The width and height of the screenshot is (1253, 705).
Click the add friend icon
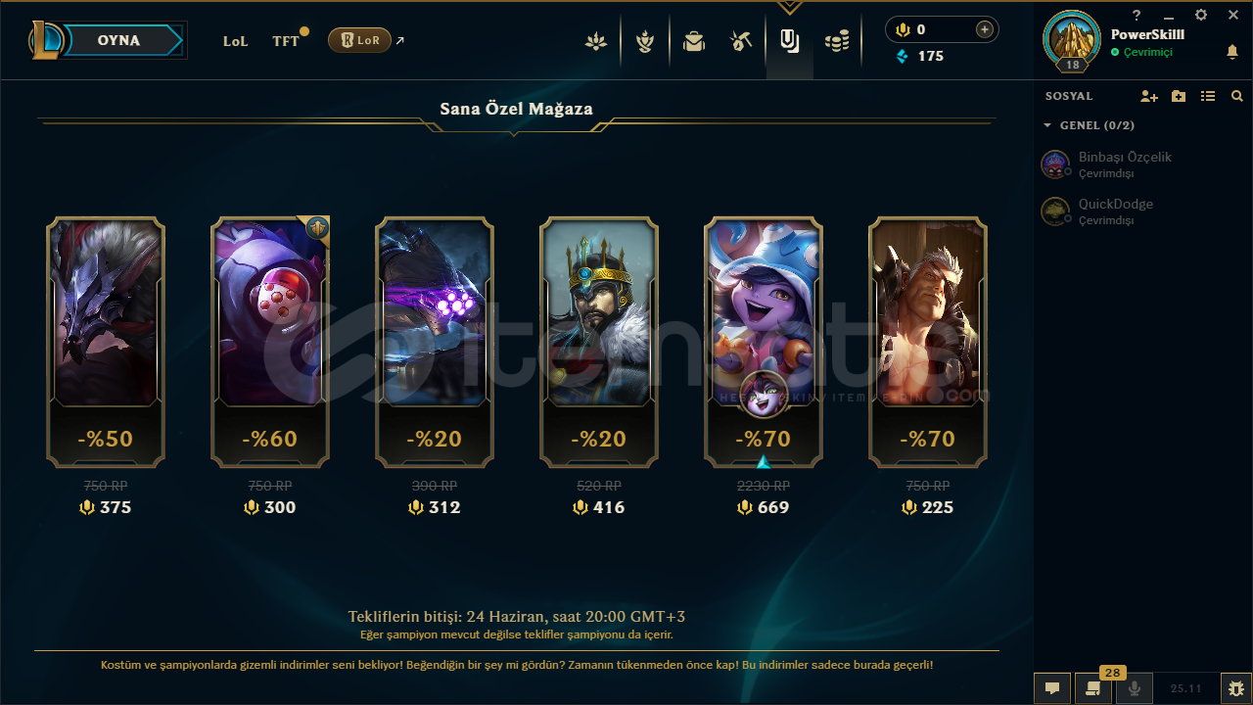(1149, 96)
